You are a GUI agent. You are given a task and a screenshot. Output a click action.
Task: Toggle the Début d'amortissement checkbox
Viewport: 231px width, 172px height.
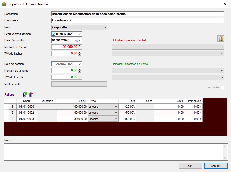pos(54,34)
